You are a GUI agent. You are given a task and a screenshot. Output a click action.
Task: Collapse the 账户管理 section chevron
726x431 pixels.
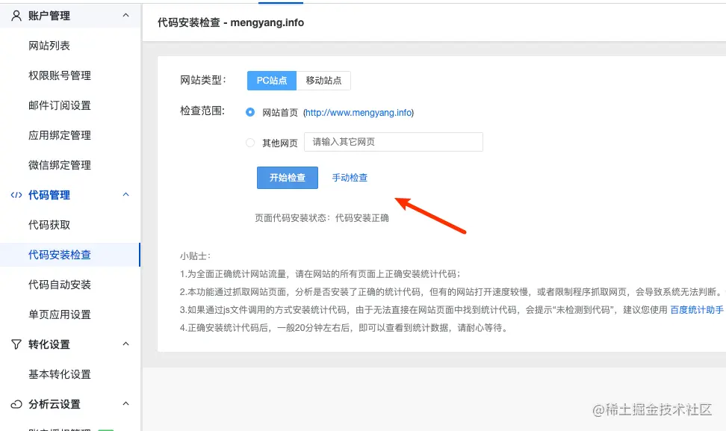[x=126, y=15]
